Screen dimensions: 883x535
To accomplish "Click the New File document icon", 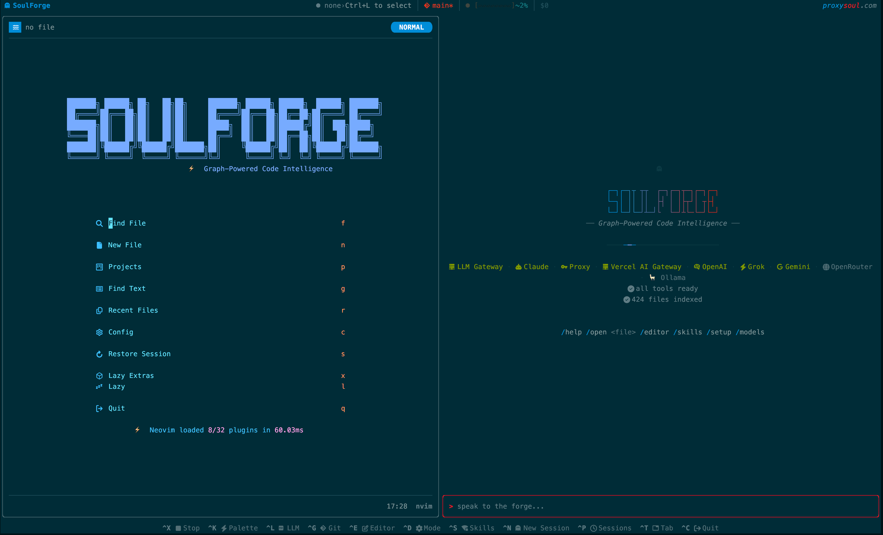I will click(x=99, y=245).
